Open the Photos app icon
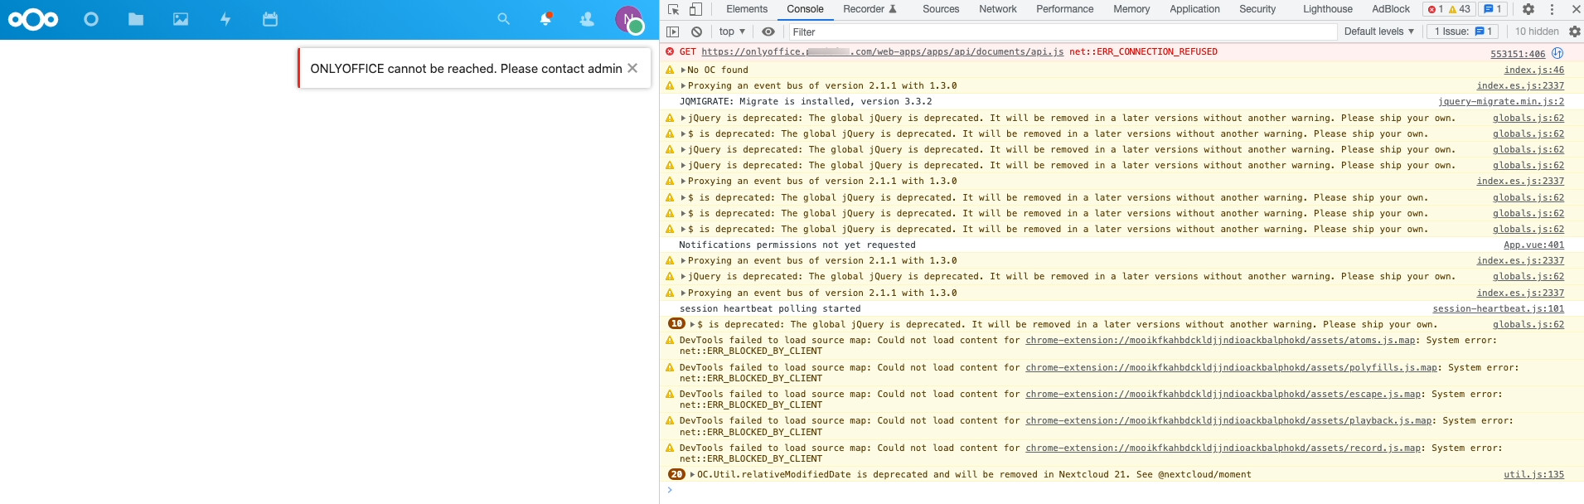The height and width of the screenshot is (504, 1584). [x=181, y=19]
